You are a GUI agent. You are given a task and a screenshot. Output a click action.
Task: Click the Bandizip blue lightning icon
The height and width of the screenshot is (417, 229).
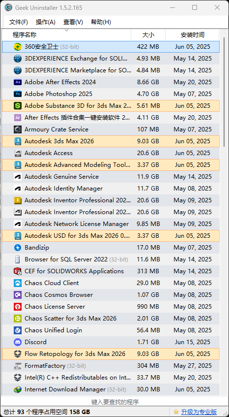(18, 248)
